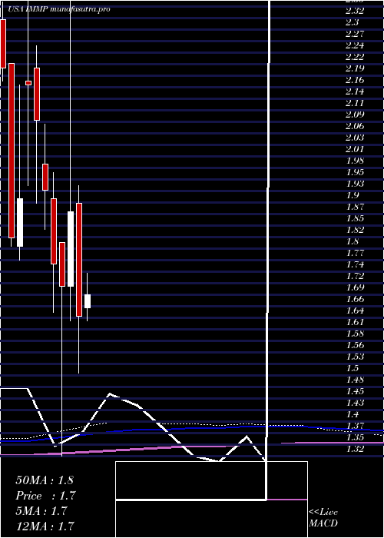Click the 1.95 price axis label
The image size is (384, 538).
355,172
